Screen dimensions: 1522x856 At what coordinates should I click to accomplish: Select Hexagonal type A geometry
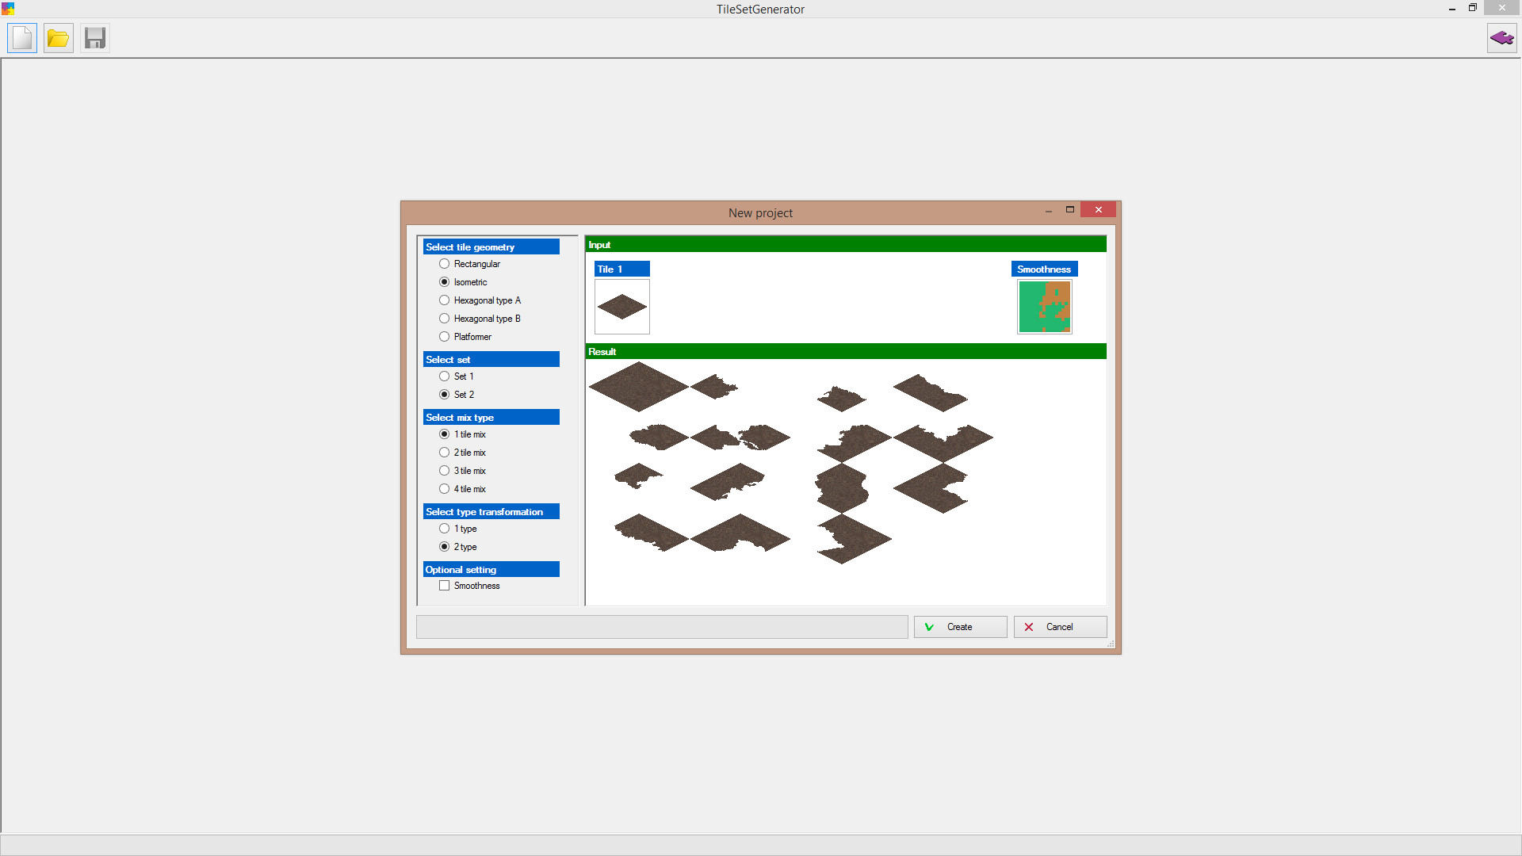click(x=445, y=300)
